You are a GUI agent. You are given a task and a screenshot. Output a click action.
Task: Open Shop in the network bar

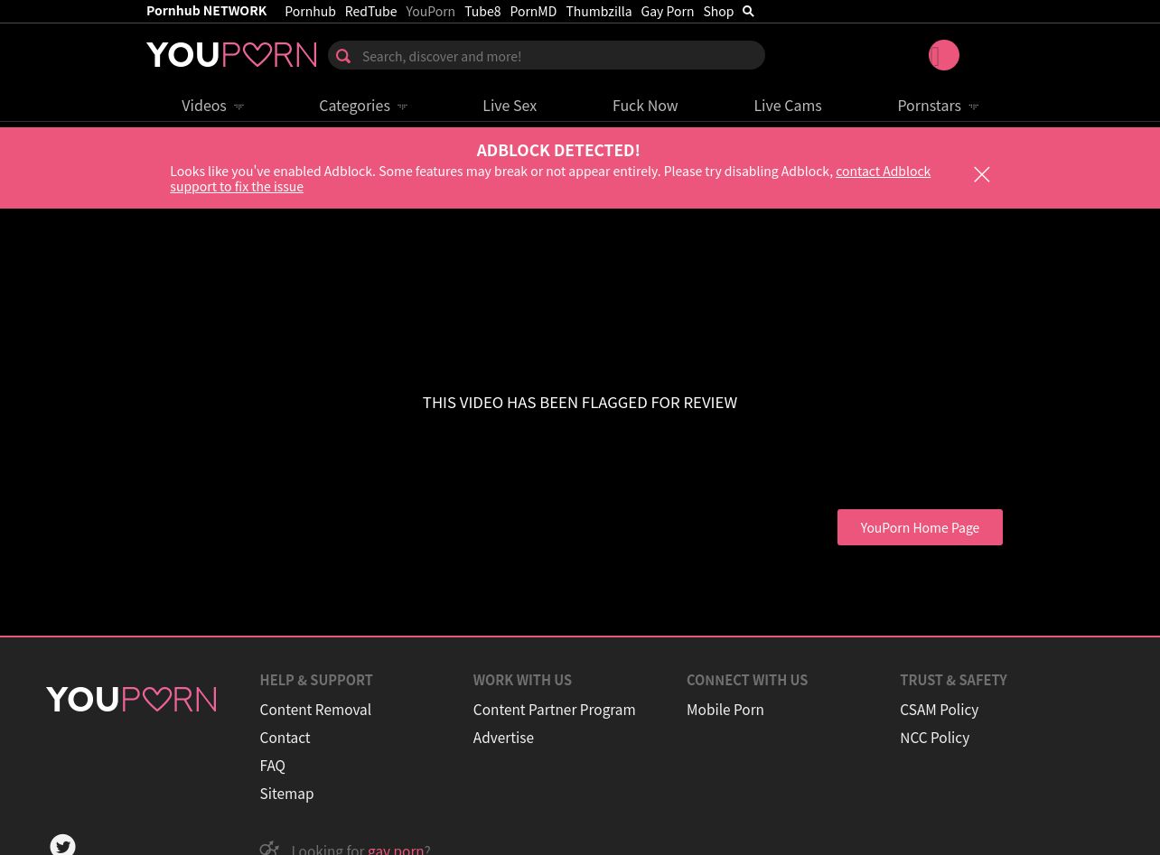click(718, 11)
